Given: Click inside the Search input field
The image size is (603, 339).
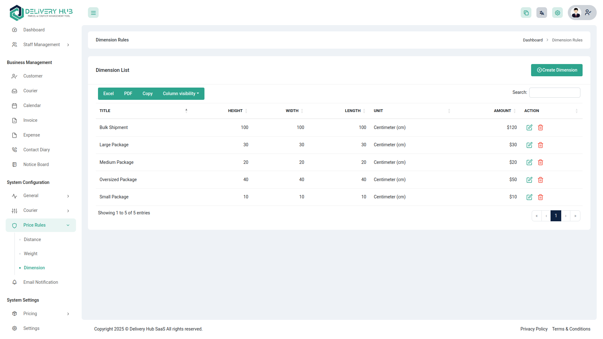Looking at the screenshot, I should click(554, 92).
